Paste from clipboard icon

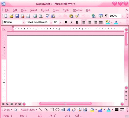(71, 16)
